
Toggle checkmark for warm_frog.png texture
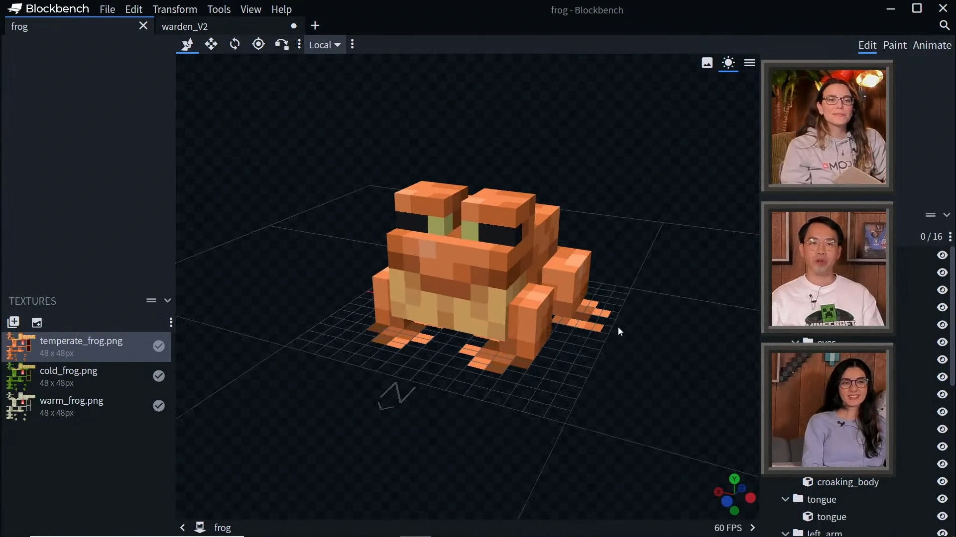pos(159,406)
